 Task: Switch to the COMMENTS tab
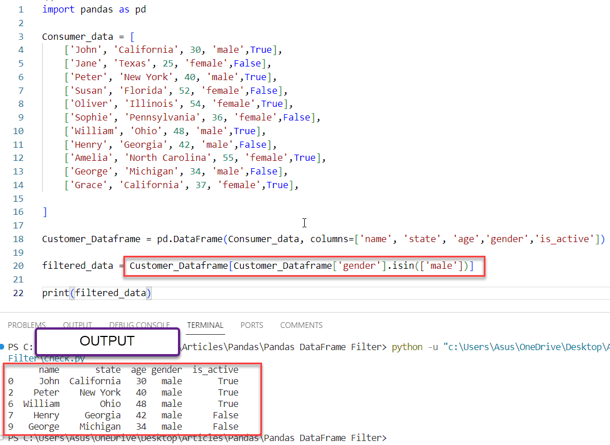click(x=301, y=325)
